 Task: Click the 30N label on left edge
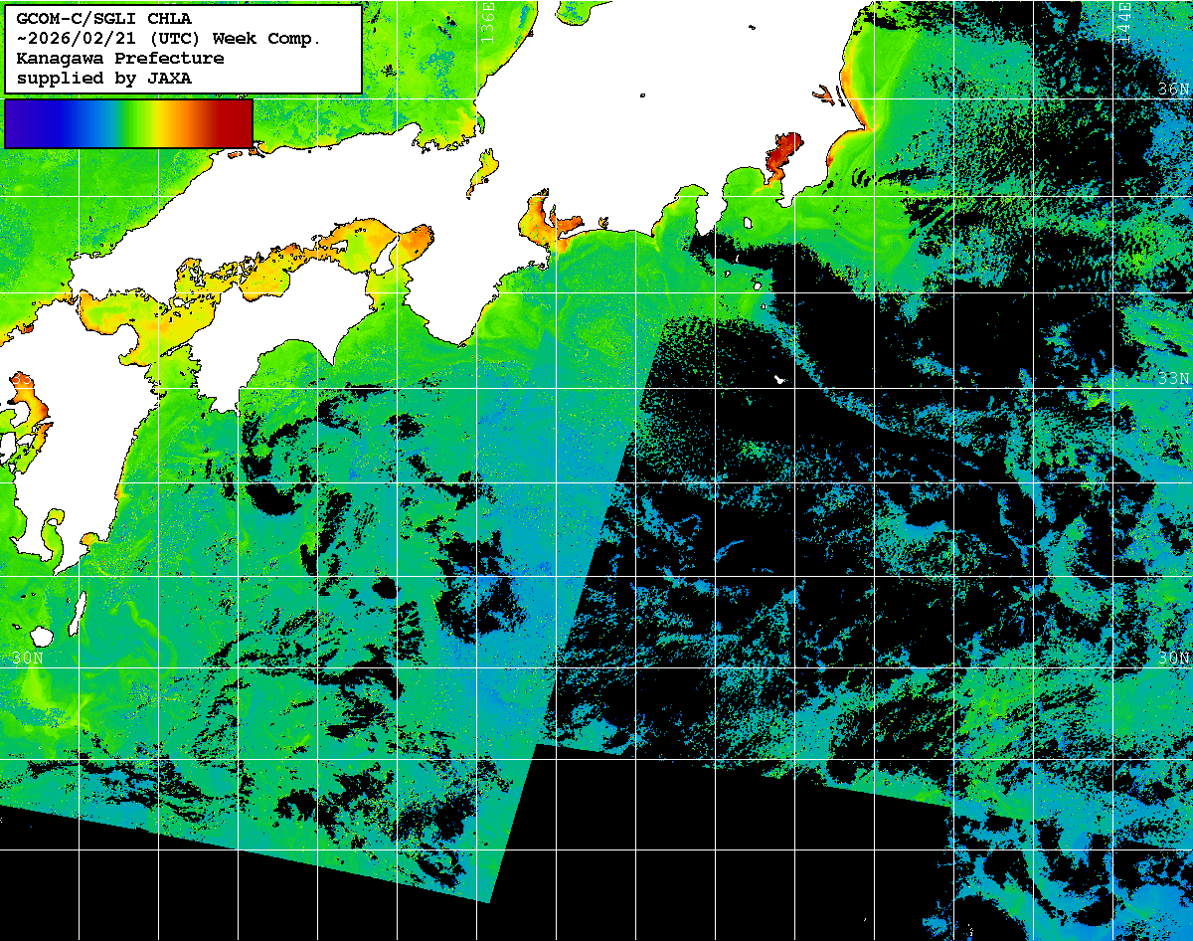point(28,659)
